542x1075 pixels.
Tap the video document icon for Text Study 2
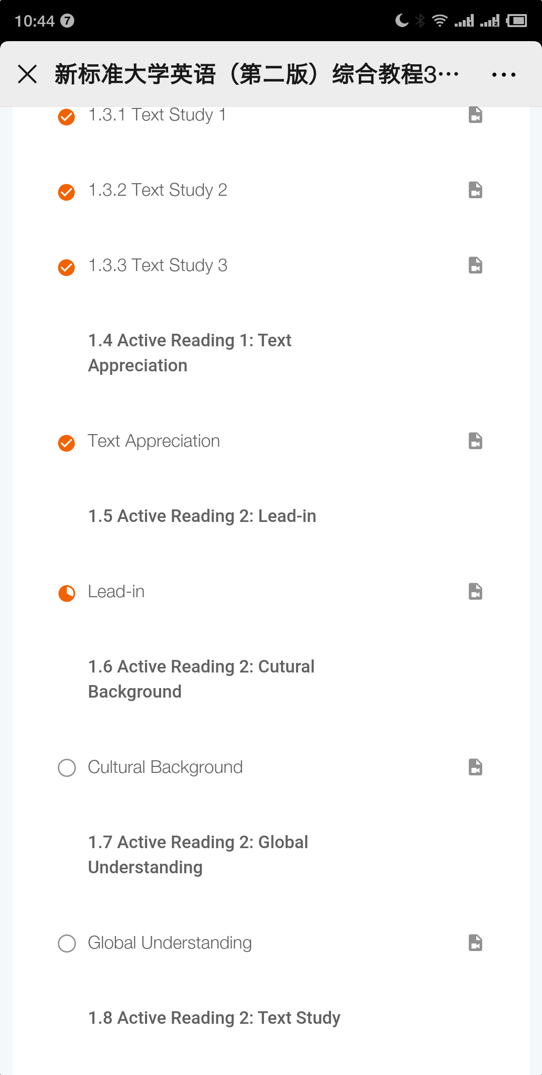click(x=475, y=190)
